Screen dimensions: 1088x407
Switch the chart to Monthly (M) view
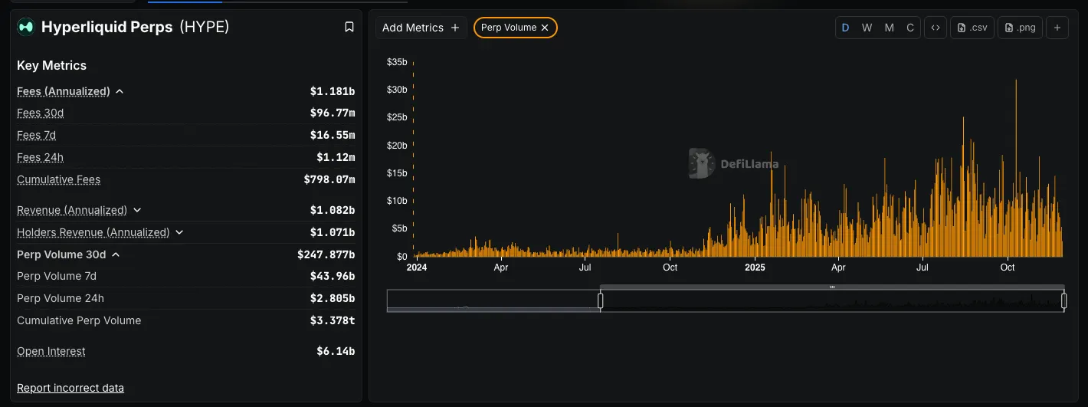(889, 28)
